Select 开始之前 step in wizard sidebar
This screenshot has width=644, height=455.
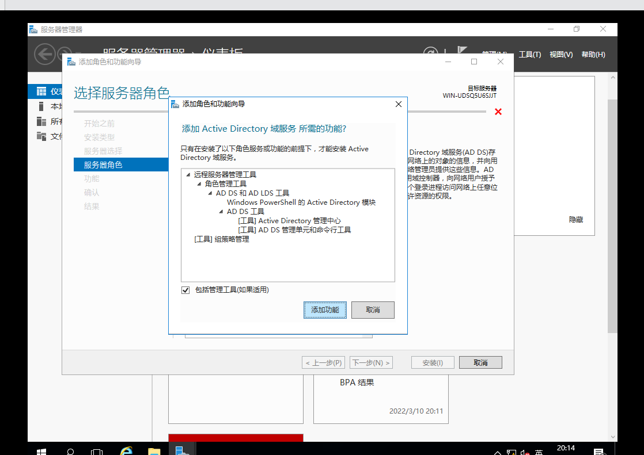[99, 124]
